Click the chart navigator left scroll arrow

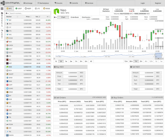54,58
